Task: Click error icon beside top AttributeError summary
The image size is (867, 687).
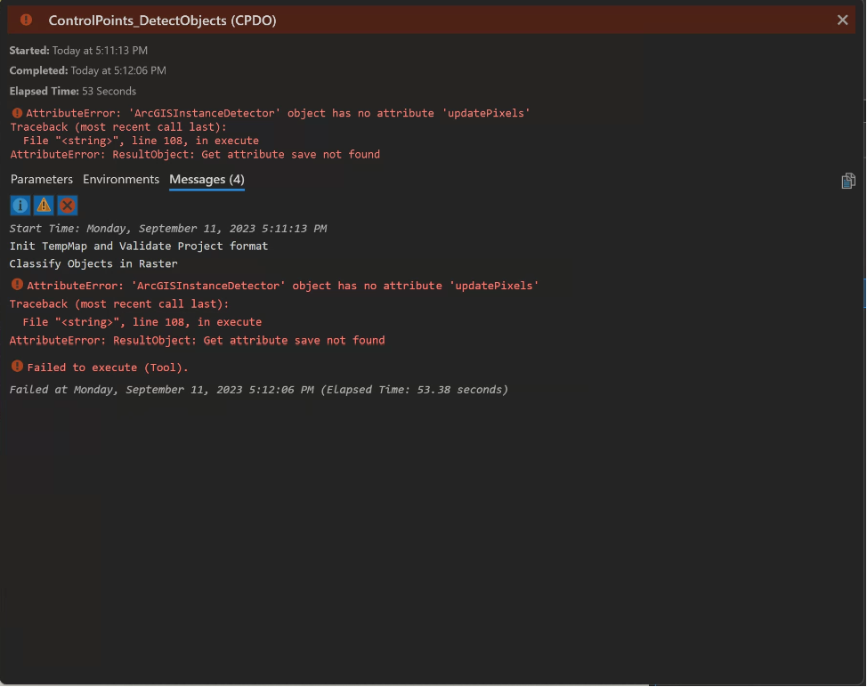Action: click(17, 113)
